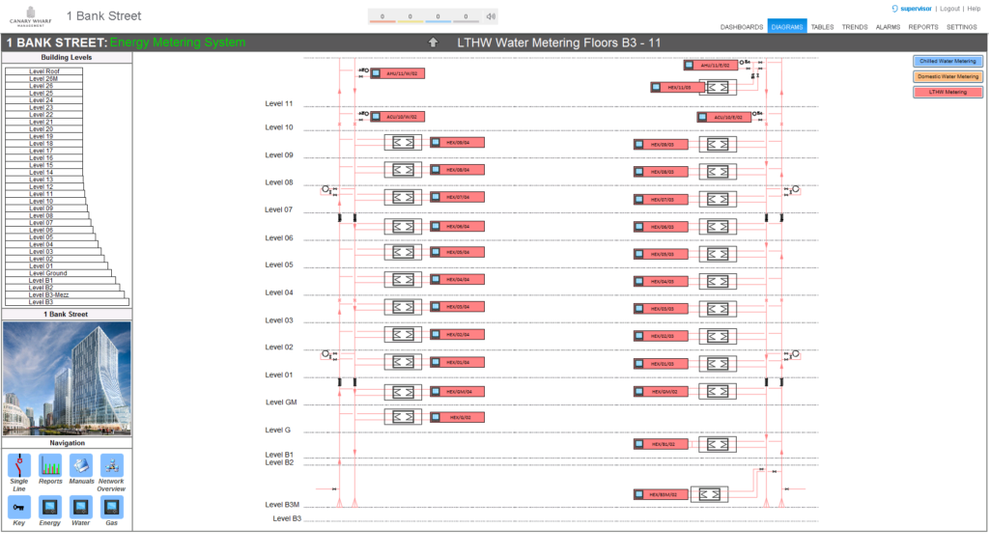Open Reports from the Navigation panel icons

click(50, 465)
